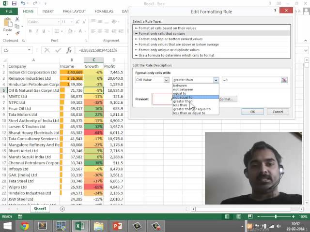Click the range selector icon in value field
Image resolution: width=310 pixels, height=232 pixels.
point(284,80)
